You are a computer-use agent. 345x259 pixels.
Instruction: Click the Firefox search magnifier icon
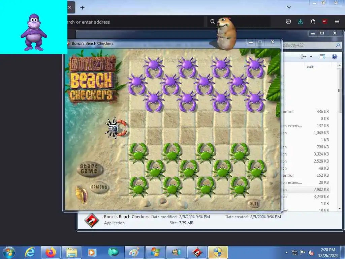pyautogui.click(x=213, y=22)
